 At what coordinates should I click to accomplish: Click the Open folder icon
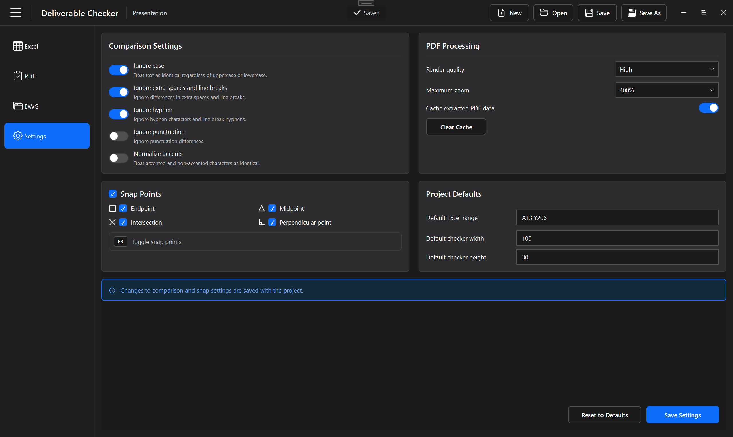point(544,13)
